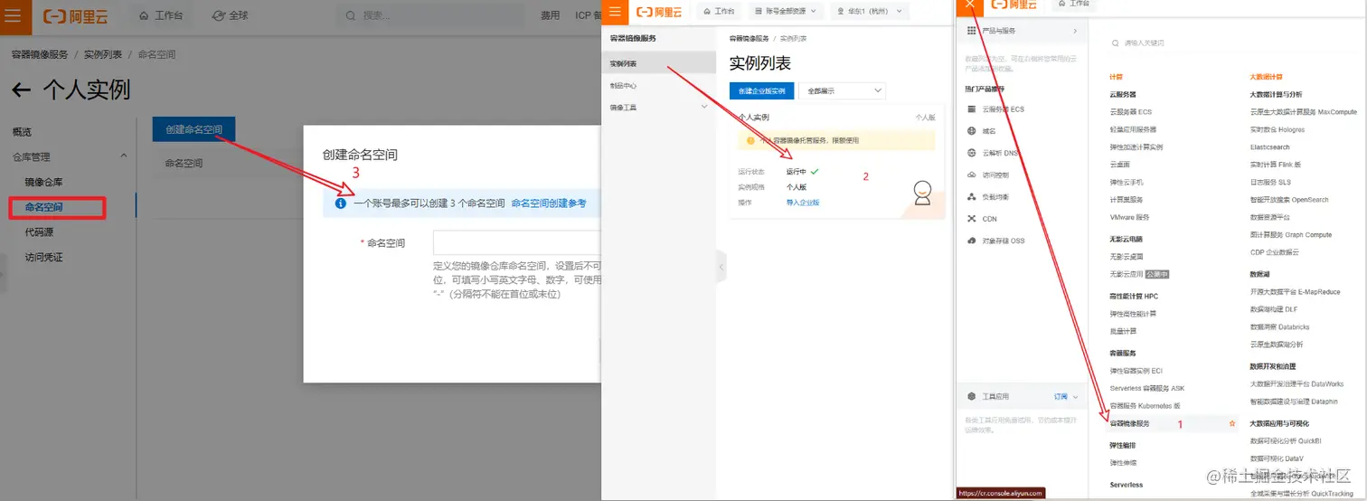Open 云服务器 ECS under 云服务器

point(1131,111)
